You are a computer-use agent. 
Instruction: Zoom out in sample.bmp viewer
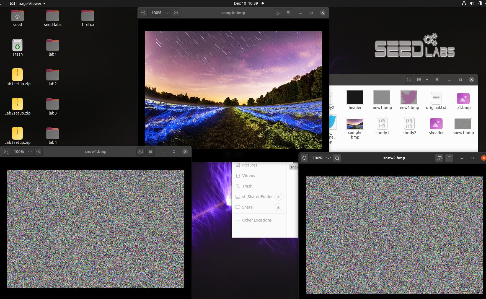[143, 13]
